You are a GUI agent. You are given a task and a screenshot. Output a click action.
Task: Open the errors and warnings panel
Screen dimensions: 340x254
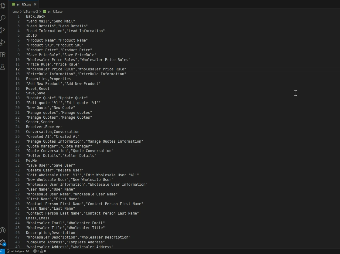click(x=39, y=251)
